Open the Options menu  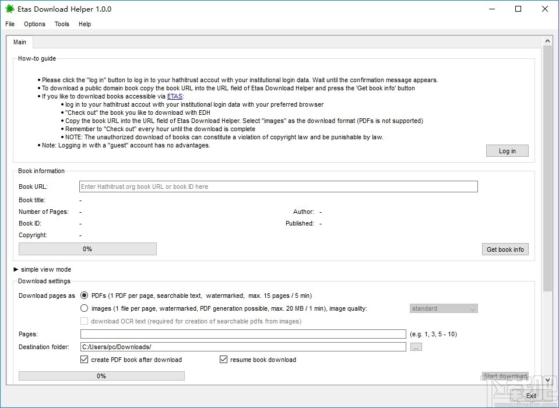point(34,24)
